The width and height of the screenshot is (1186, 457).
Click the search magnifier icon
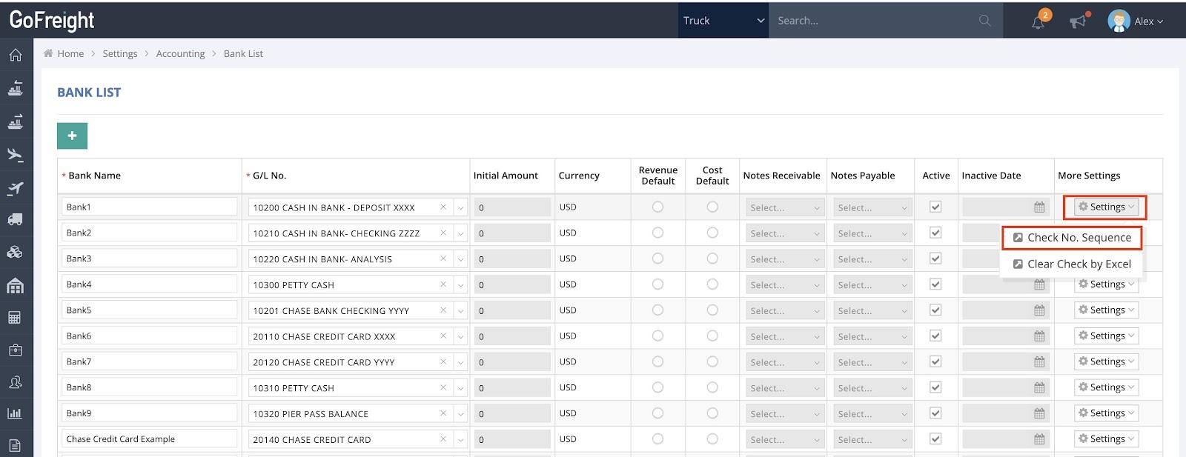(x=984, y=21)
